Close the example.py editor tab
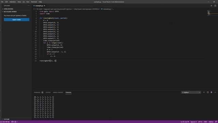Viewport: 218px width, 123px height. (45, 6)
